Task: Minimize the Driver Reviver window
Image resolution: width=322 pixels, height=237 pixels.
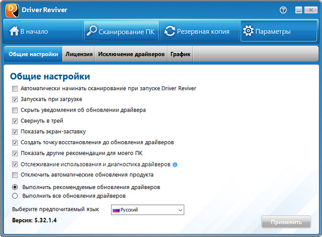Action: (298, 10)
